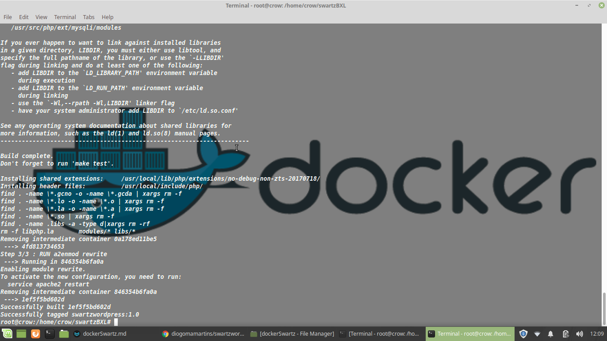
Task: Maximize the terminal window
Action: pos(589,5)
